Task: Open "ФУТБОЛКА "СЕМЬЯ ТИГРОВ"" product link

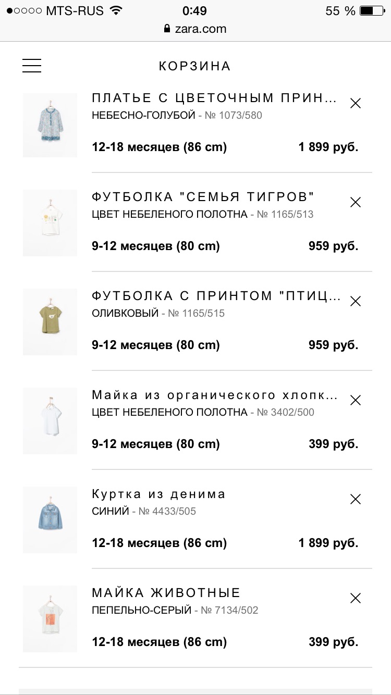Action: (203, 197)
